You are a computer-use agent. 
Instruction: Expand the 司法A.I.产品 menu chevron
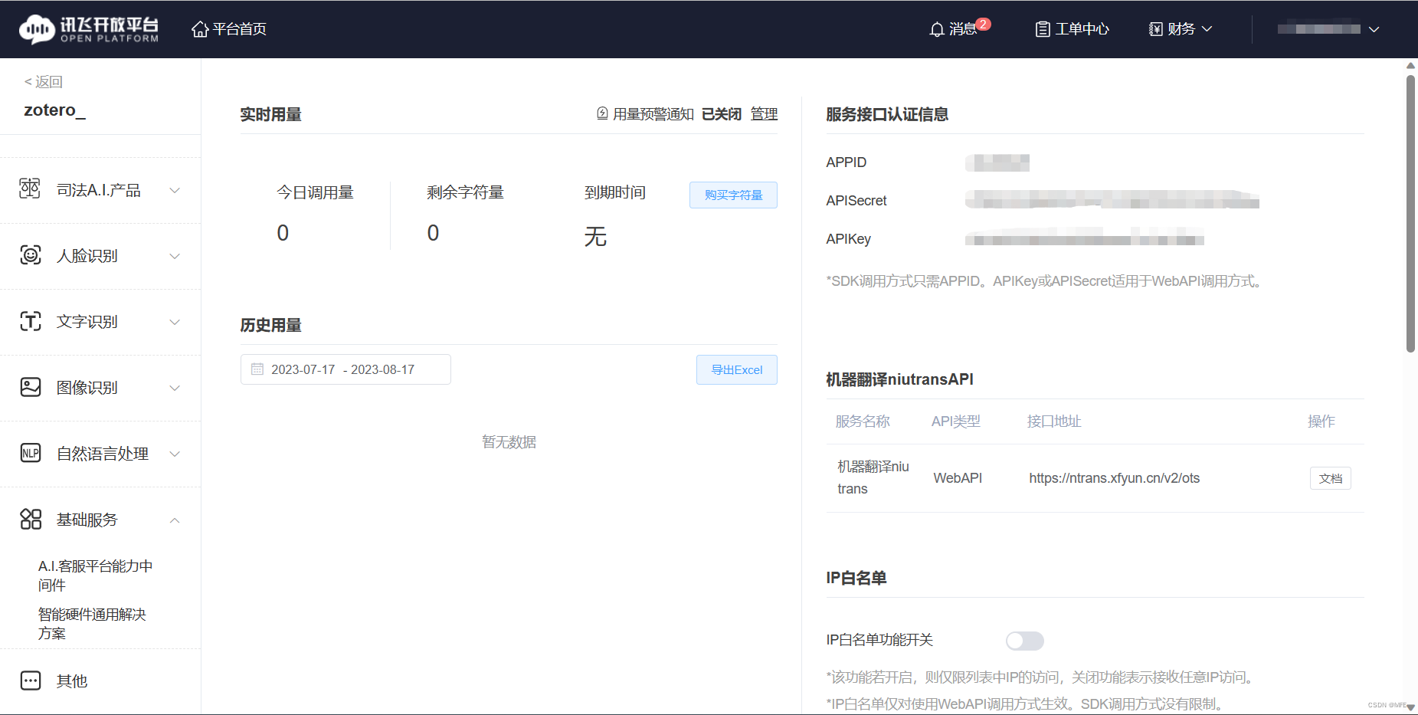pos(175,190)
